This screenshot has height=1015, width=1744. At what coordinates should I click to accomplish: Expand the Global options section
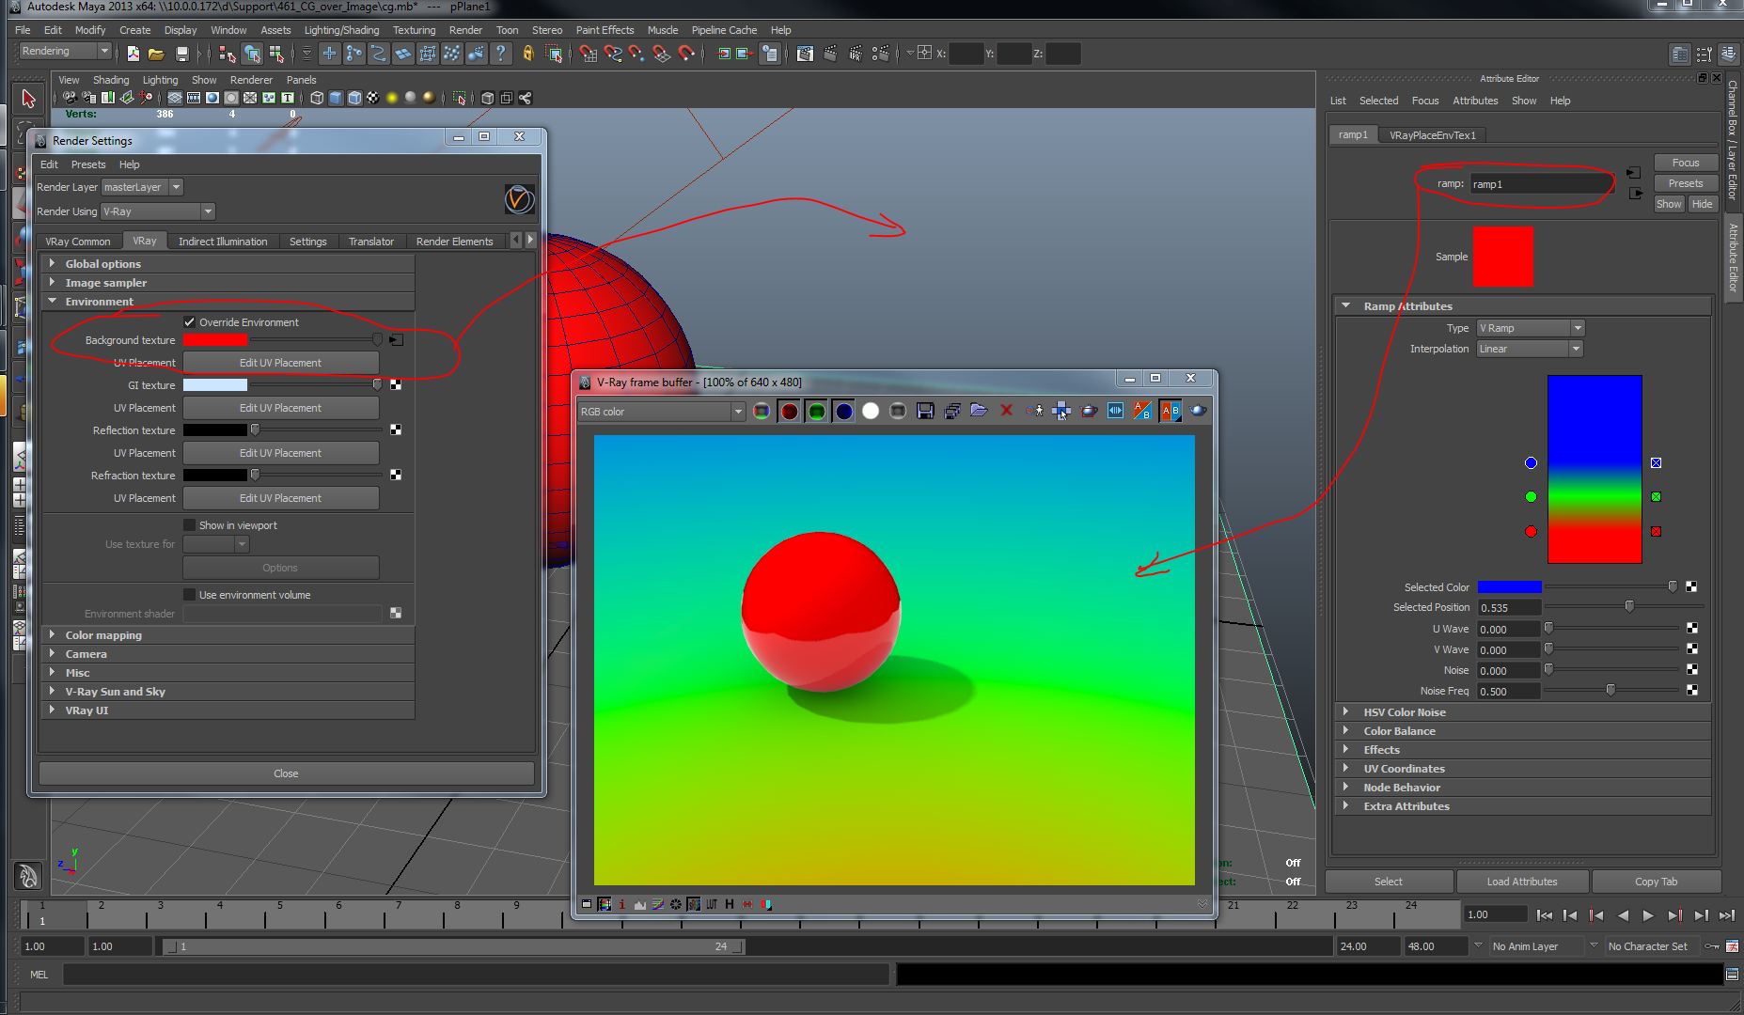tap(228, 264)
